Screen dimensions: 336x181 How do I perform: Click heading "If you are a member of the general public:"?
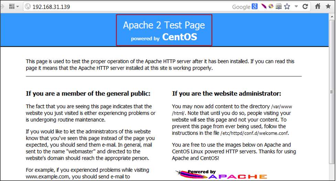click(x=88, y=93)
